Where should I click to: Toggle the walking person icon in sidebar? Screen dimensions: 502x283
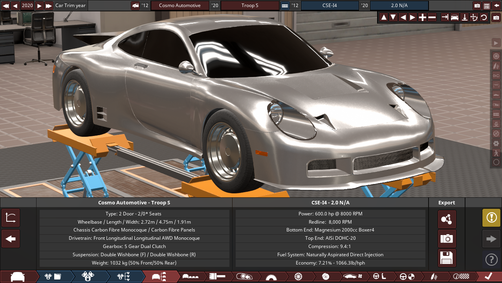coord(496,153)
